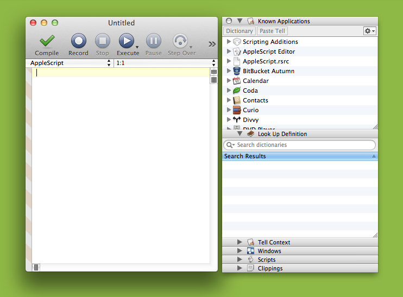
Task: Expand the Scripting Additions entry
Action: [x=229, y=42]
